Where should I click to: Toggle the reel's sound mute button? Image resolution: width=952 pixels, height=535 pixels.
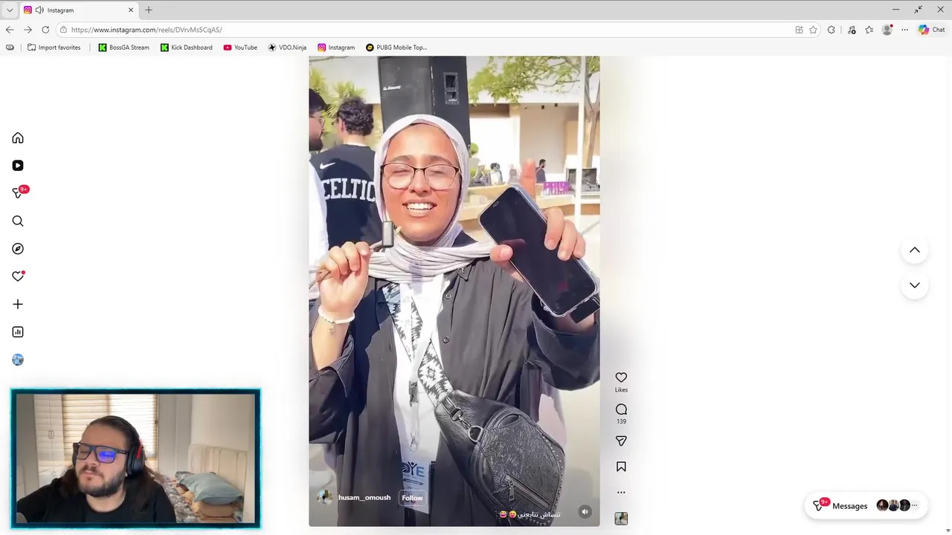(x=585, y=511)
